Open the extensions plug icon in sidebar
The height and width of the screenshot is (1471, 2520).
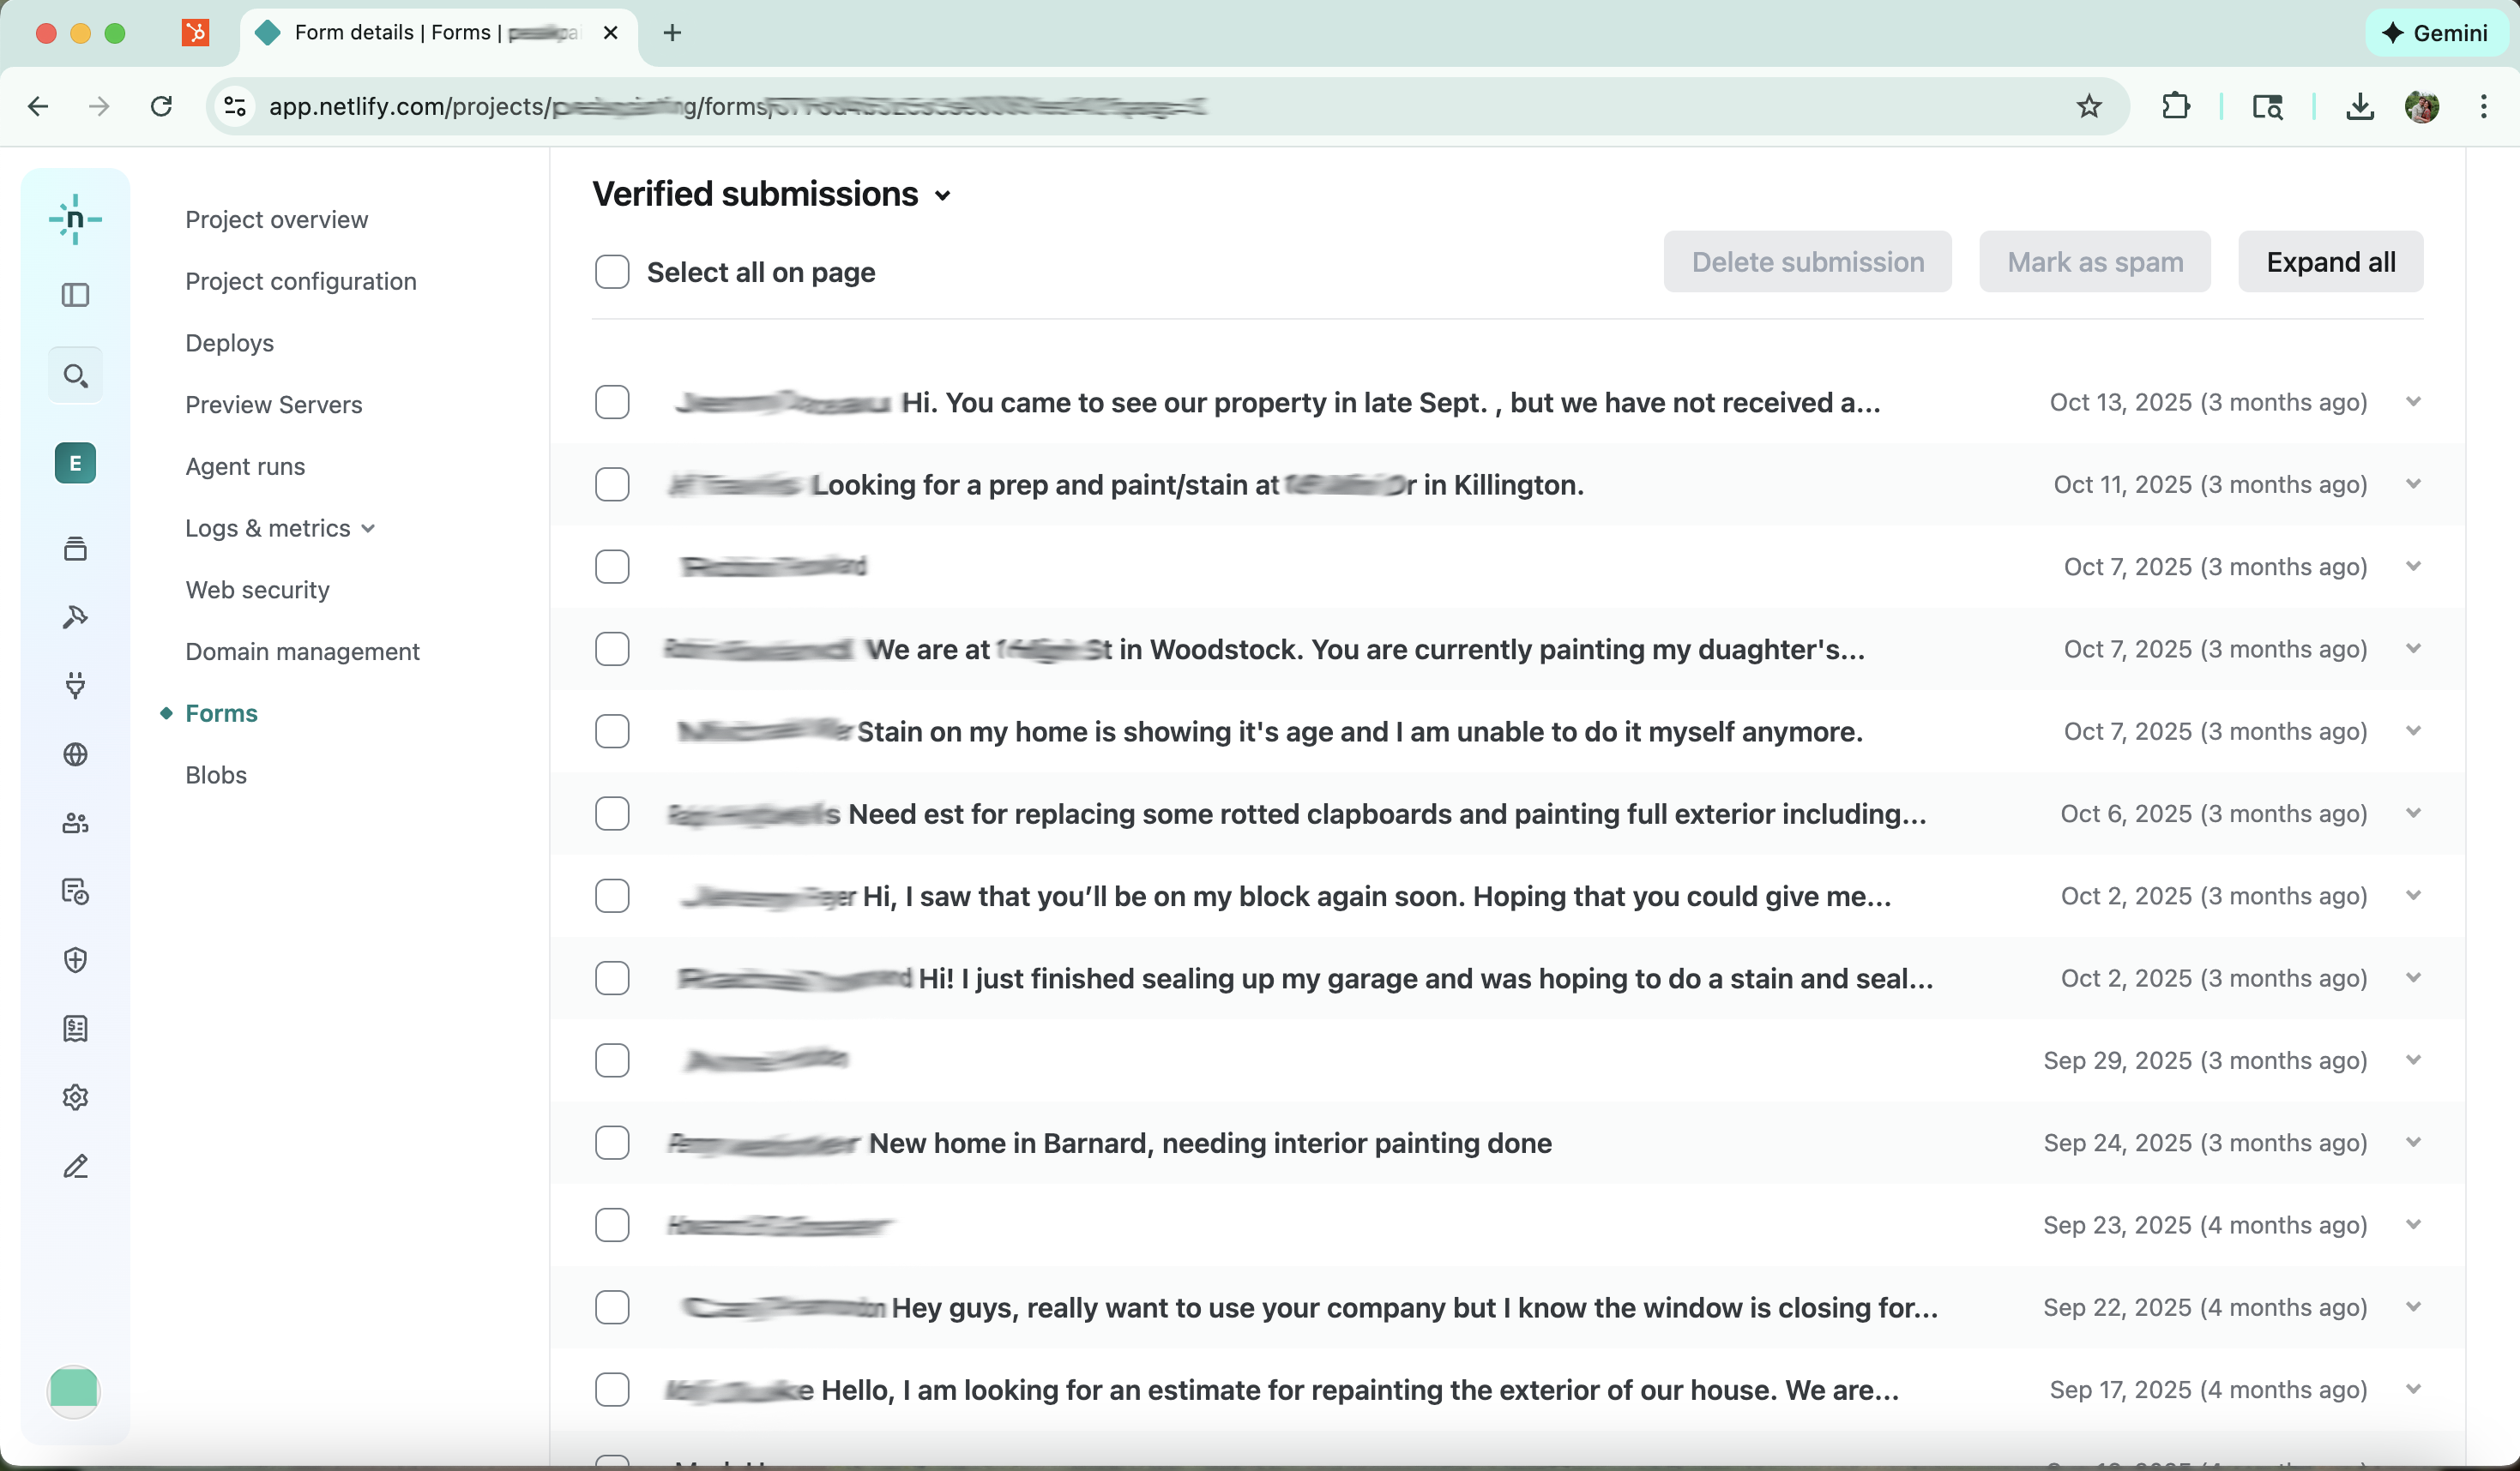[76, 686]
